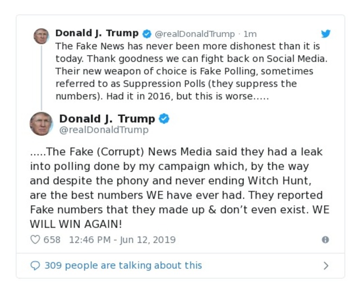Click the Twitter bird logo

[326, 33]
